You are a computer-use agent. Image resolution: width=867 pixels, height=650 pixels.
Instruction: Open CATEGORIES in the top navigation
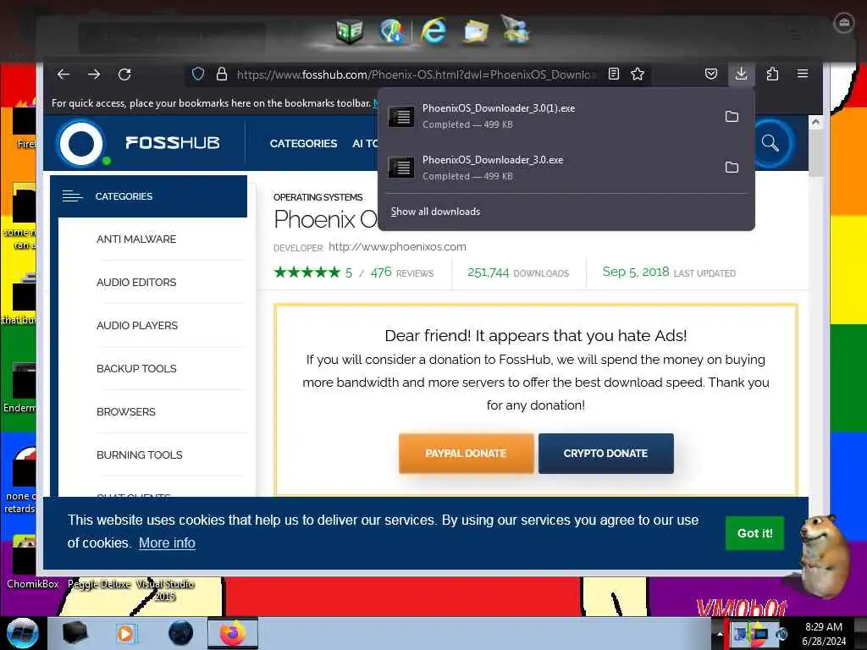[x=303, y=144]
